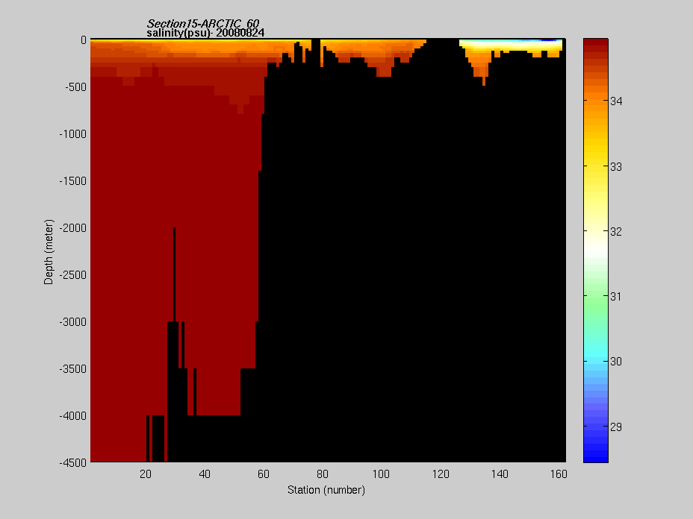
Task: Click colorbar label '34'
Action: click(x=616, y=101)
